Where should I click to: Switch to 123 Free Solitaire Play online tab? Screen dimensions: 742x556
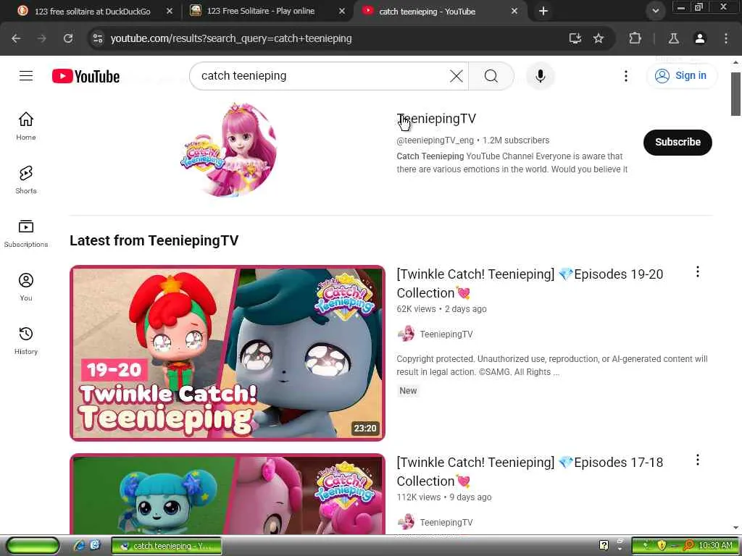click(x=260, y=11)
